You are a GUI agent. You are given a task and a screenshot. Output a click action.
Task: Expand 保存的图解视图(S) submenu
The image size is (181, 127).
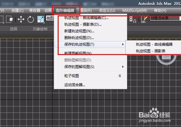[91, 67]
